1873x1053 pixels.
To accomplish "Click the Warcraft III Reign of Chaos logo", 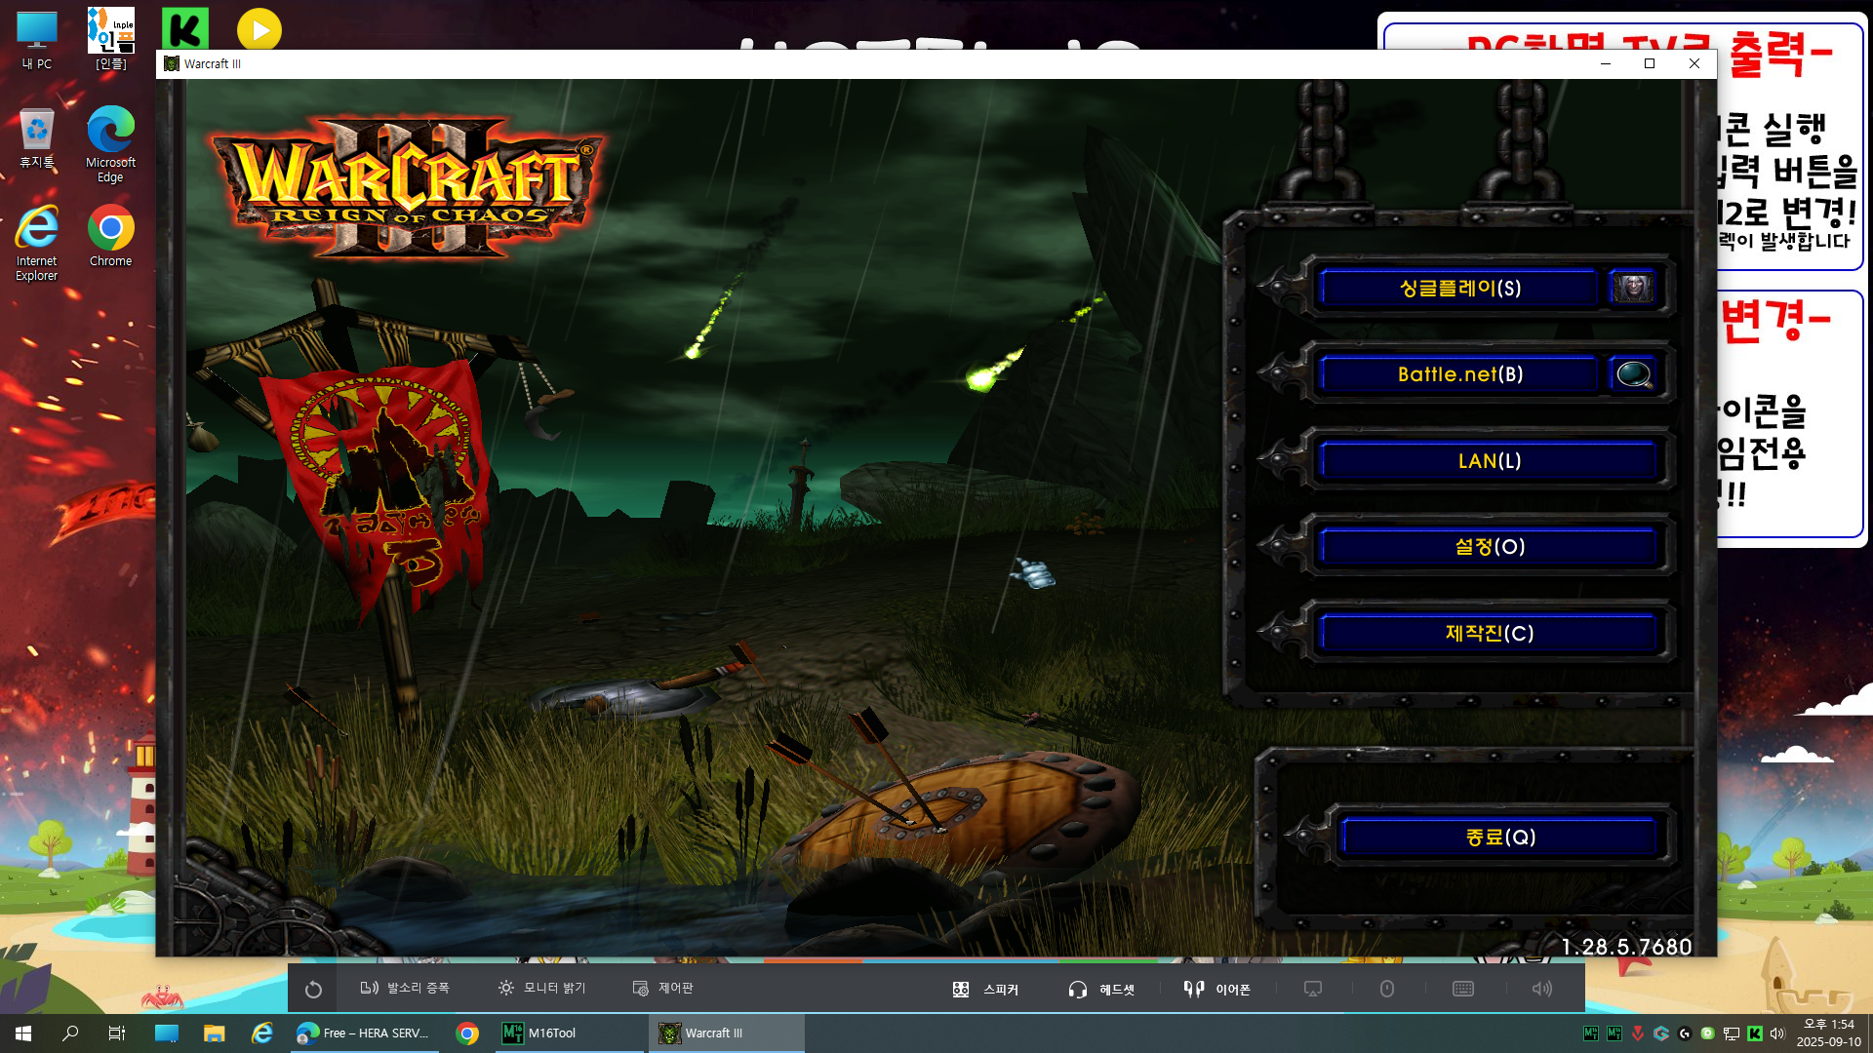I will [x=408, y=187].
